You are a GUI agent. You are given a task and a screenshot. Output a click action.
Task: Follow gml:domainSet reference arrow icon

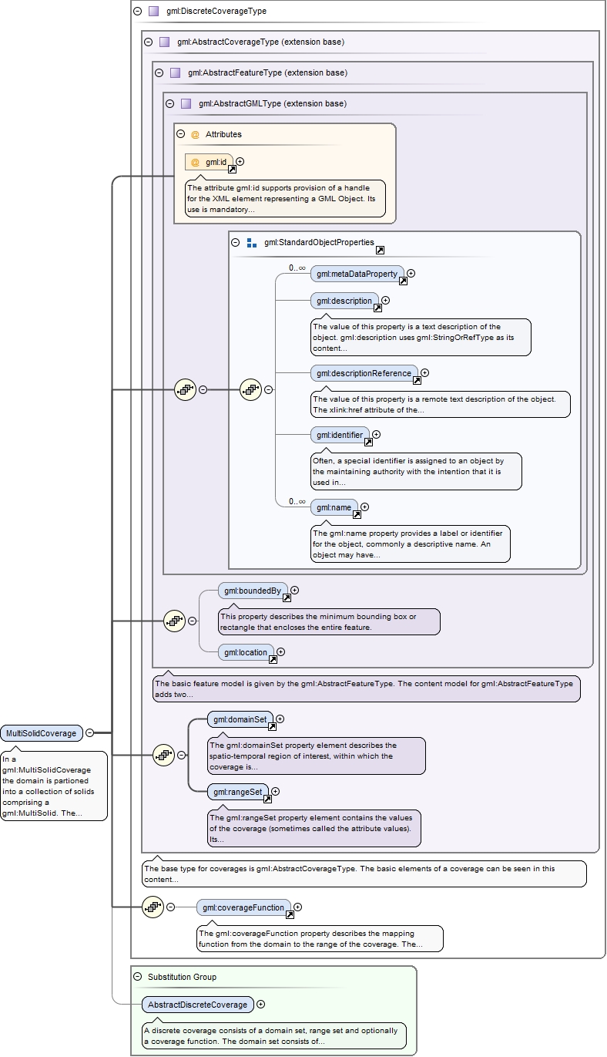coord(272,726)
